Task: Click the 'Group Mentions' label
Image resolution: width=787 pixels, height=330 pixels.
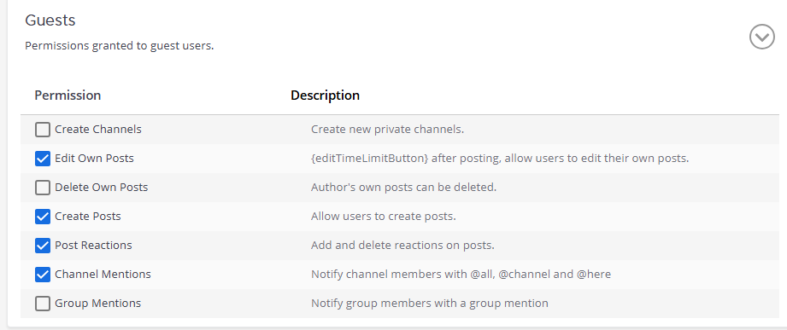Action: point(98,304)
